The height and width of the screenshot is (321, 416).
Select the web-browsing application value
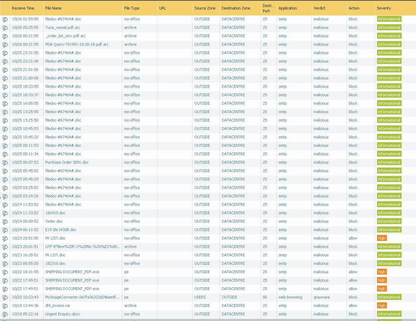click(x=290, y=297)
